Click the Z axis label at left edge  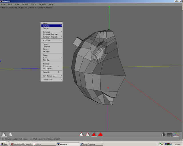pos(1,61)
